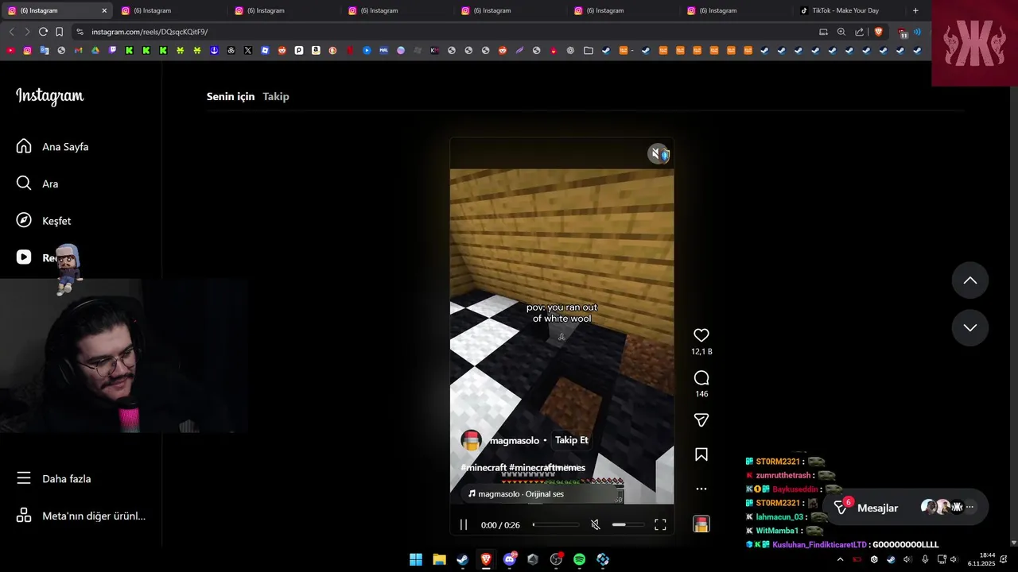Go to next reel with down chevron
Screen dimensions: 1018x572
[x=970, y=327]
